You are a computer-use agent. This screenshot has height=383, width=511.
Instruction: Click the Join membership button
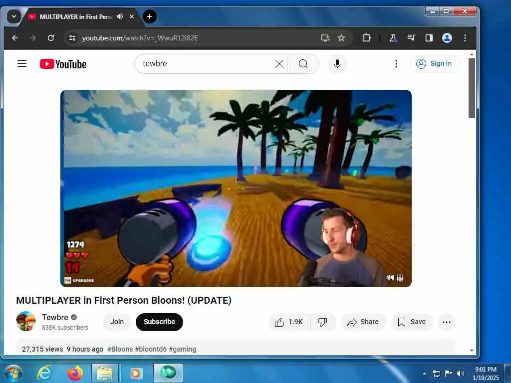pyautogui.click(x=117, y=322)
